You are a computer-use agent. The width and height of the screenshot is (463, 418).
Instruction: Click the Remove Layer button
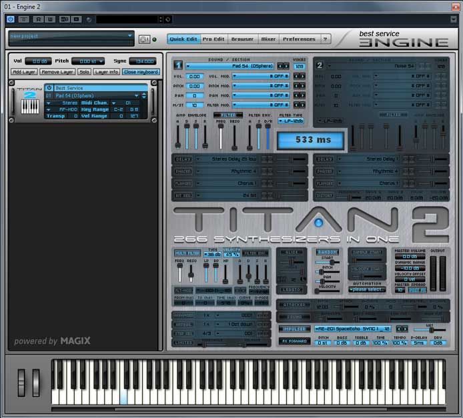[x=57, y=72]
